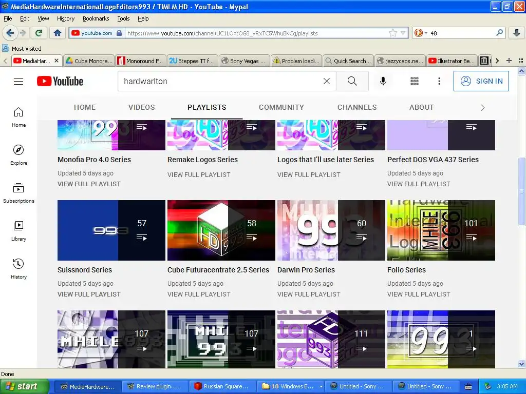Image resolution: width=526 pixels, height=394 pixels.
Task: Switch to the channel VIDEOS tab
Action: coord(142,107)
